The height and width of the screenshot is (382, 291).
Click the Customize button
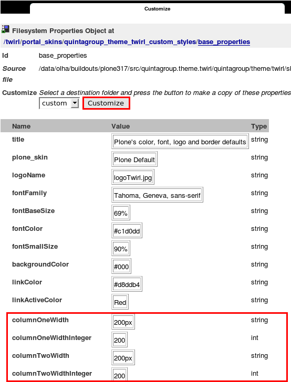click(x=106, y=103)
